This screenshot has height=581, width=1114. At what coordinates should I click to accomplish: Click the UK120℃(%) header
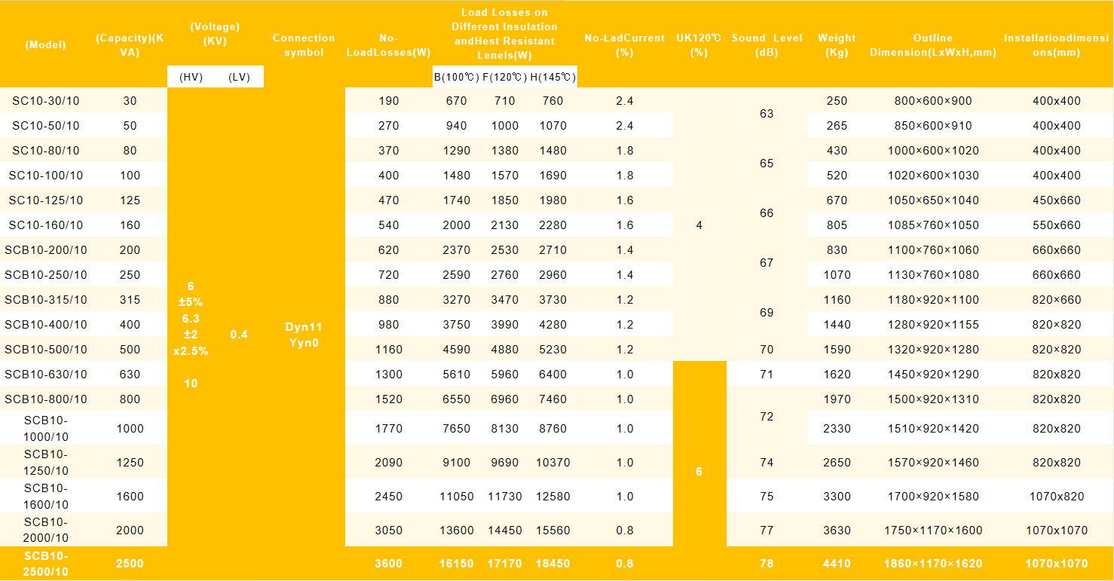pyautogui.click(x=699, y=44)
